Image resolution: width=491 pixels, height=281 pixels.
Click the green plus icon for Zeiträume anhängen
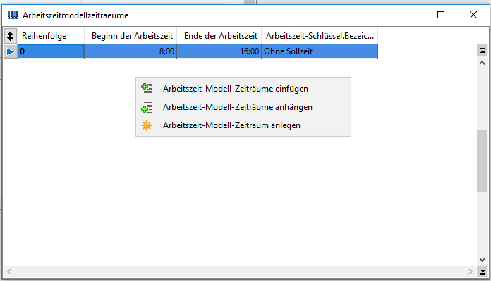[x=147, y=107]
